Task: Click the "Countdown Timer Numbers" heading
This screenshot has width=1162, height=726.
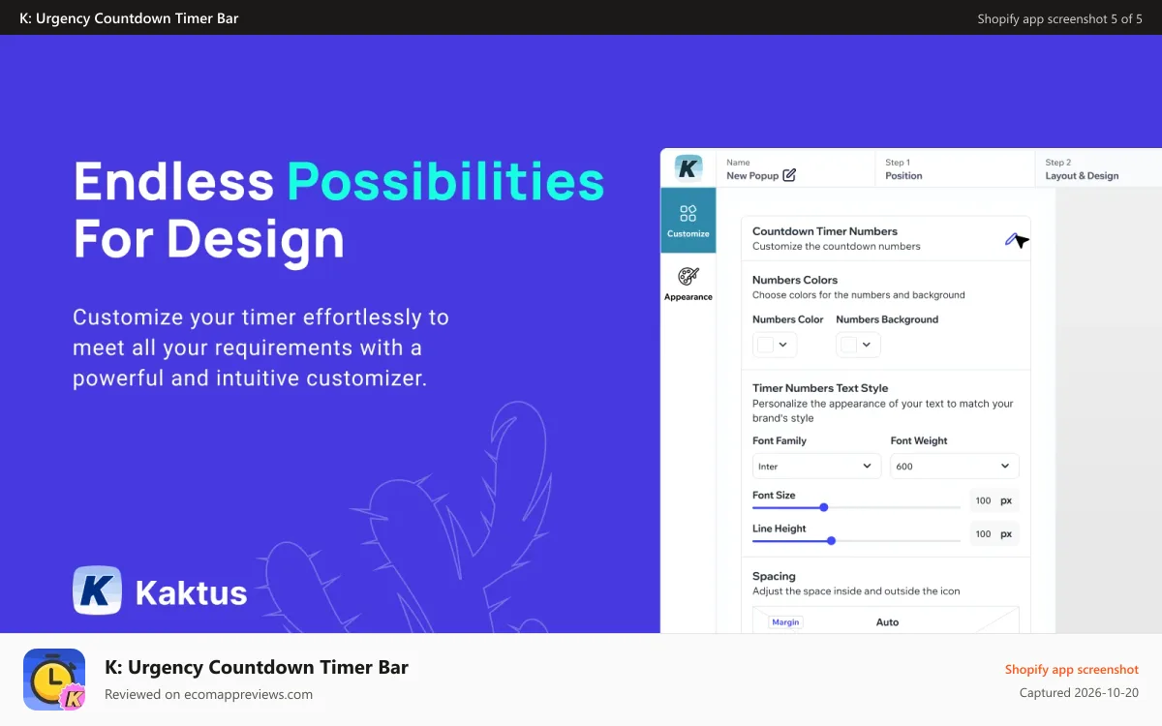Action: pyautogui.click(x=825, y=231)
